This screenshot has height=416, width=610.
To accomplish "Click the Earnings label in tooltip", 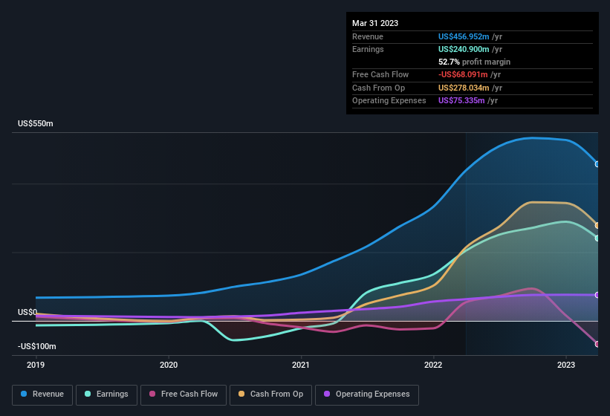I will click(368, 49).
